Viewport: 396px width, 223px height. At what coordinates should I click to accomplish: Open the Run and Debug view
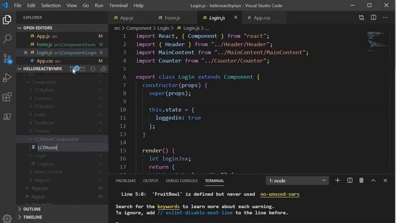tap(7, 77)
